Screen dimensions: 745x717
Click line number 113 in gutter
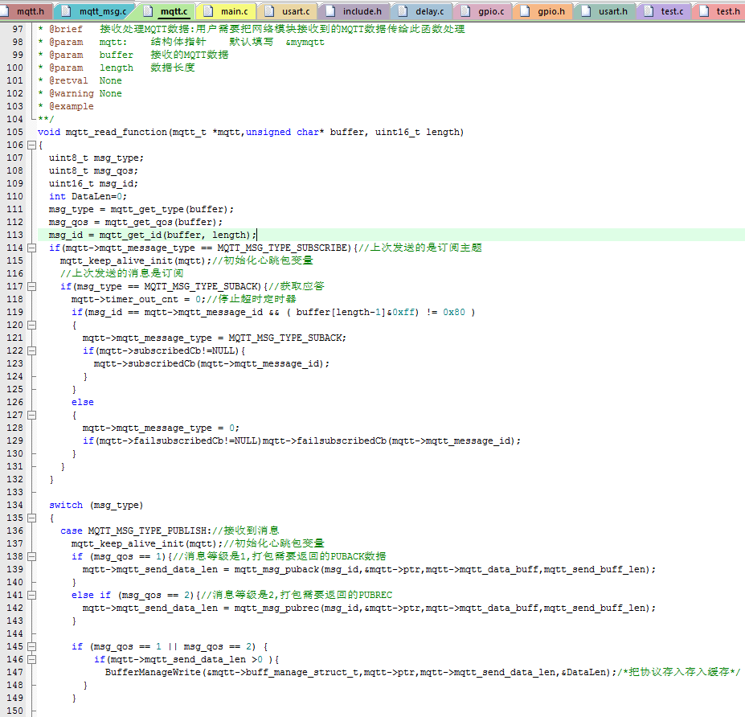[x=14, y=236]
